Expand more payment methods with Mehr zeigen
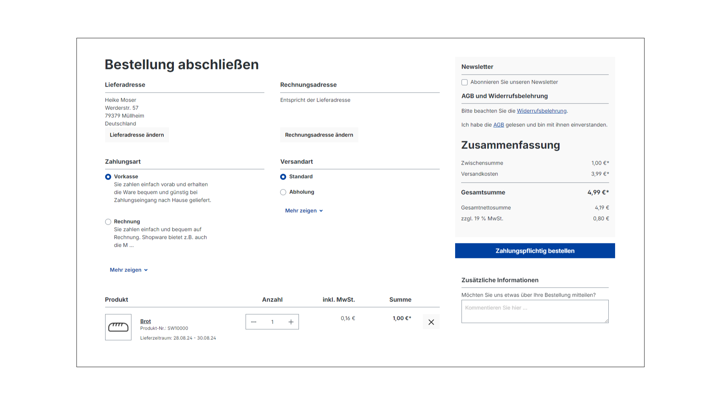This screenshot has height=405, width=721. click(129, 270)
